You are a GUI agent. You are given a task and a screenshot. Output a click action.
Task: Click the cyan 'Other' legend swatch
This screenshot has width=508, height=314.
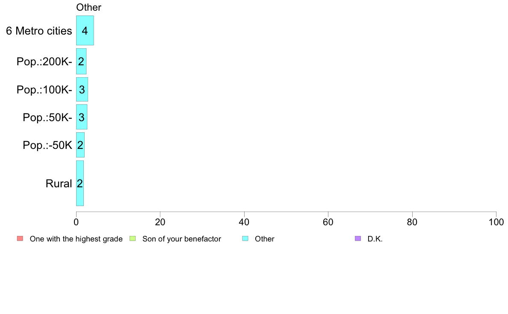[245, 238]
